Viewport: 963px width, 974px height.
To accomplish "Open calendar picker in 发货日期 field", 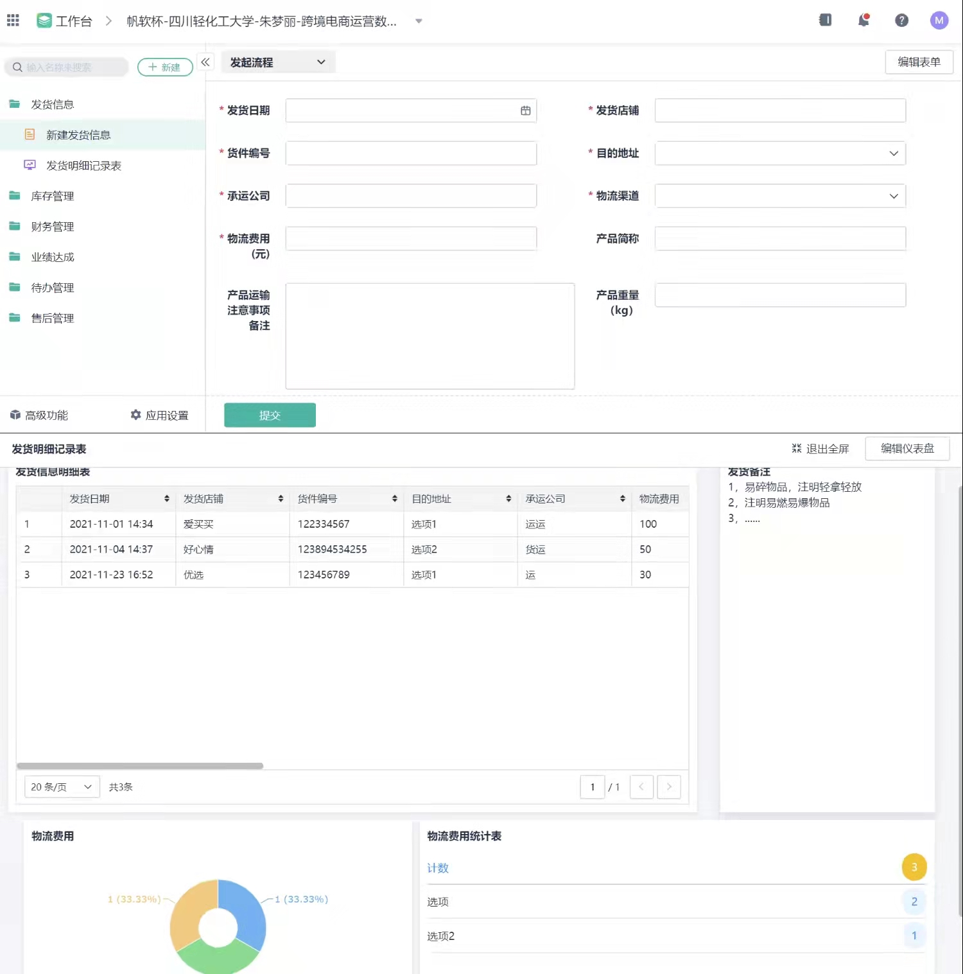I will (525, 110).
